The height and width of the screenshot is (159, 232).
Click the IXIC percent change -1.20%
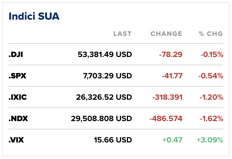211,97
